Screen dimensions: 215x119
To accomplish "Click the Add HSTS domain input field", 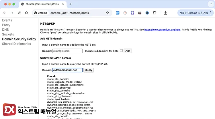I will pos(67,51).
